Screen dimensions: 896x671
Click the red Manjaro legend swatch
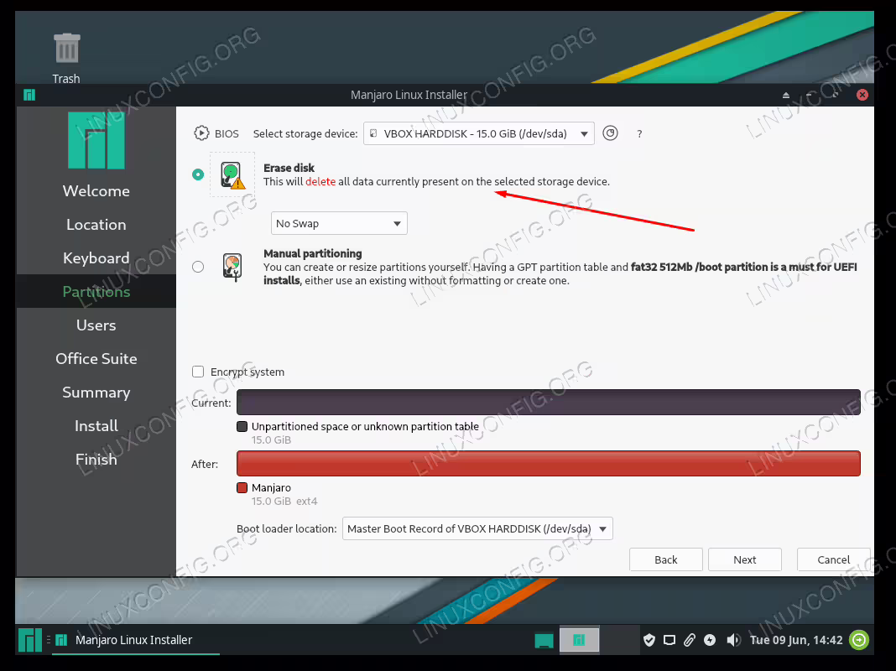[242, 487]
